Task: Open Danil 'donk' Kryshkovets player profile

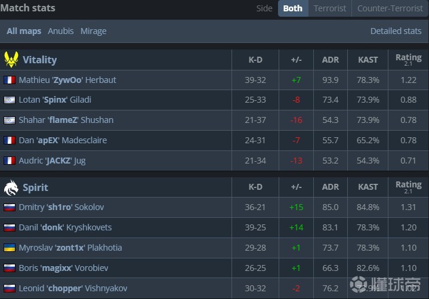Action: (x=65, y=227)
